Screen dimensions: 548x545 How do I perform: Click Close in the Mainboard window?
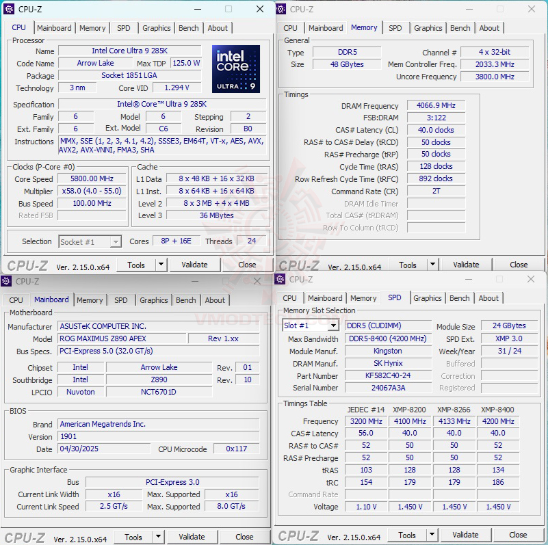(x=244, y=537)
